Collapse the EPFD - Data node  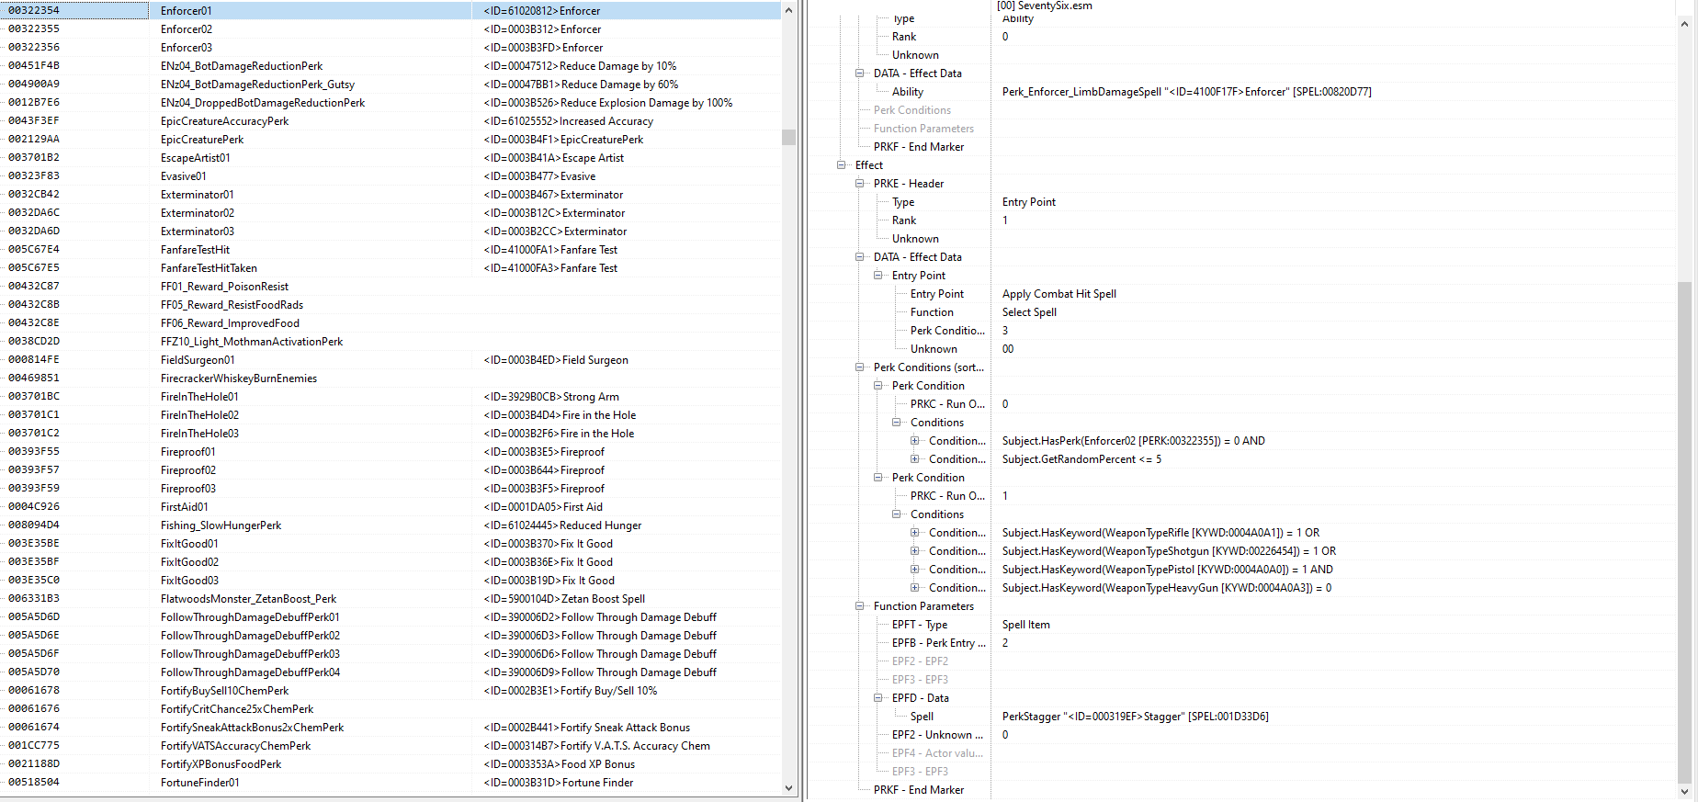[x=877, y=698]
